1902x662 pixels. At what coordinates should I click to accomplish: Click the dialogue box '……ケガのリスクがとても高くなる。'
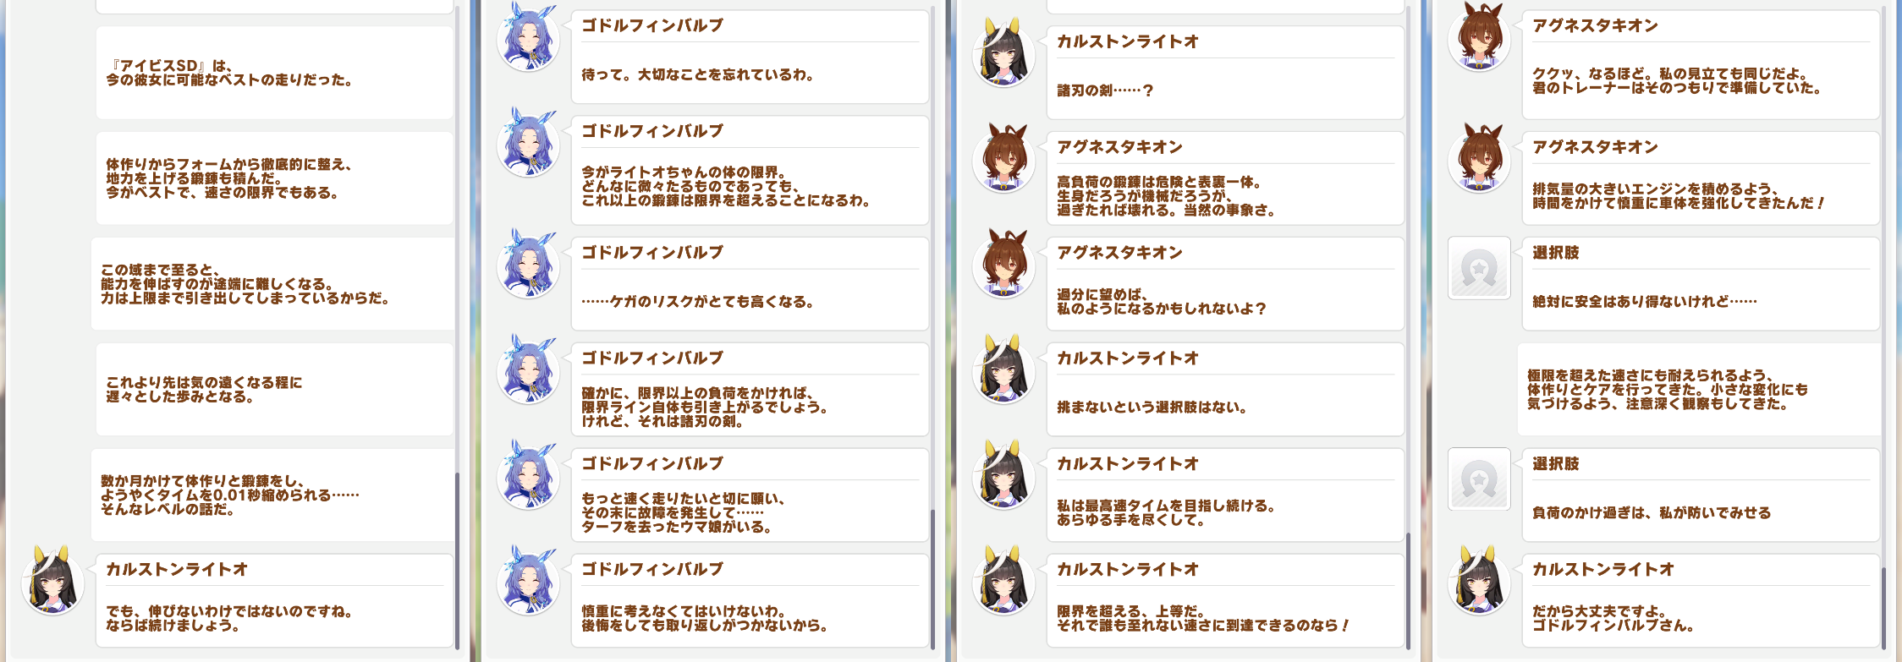[750, 283]
